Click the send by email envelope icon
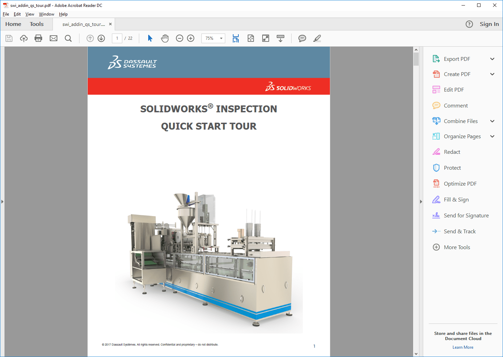The height and width of the screenshot is (357, 503). tap(54, 38)
